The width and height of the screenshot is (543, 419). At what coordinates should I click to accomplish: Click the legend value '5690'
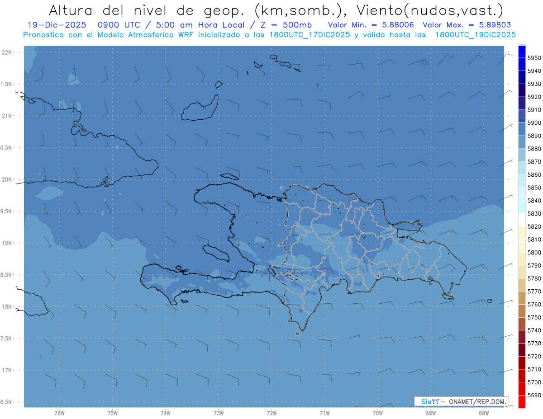tap(534, 395)
